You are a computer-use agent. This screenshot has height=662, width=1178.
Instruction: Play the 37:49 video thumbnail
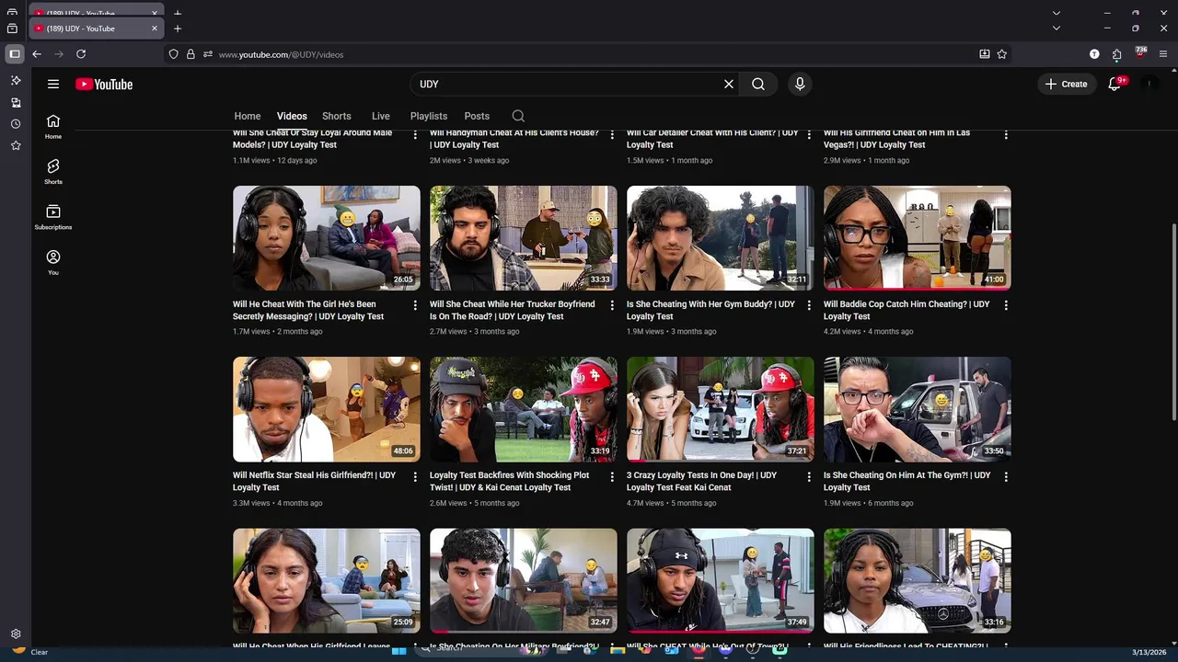721,580
